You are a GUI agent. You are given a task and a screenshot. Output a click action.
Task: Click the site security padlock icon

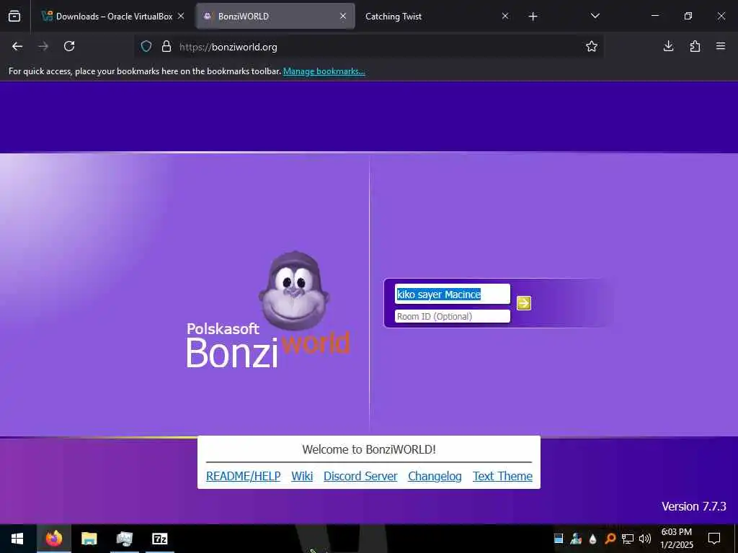[x=166, y=46]
